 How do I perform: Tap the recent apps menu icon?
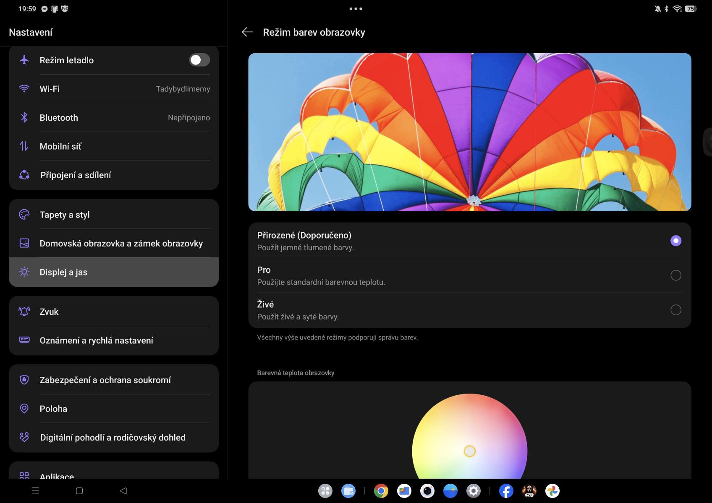pyautogui.click(x=35, y=490)
